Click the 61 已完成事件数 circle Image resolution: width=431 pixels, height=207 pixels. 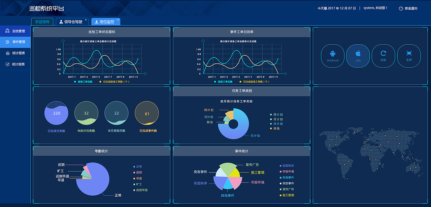coord(147,113)
